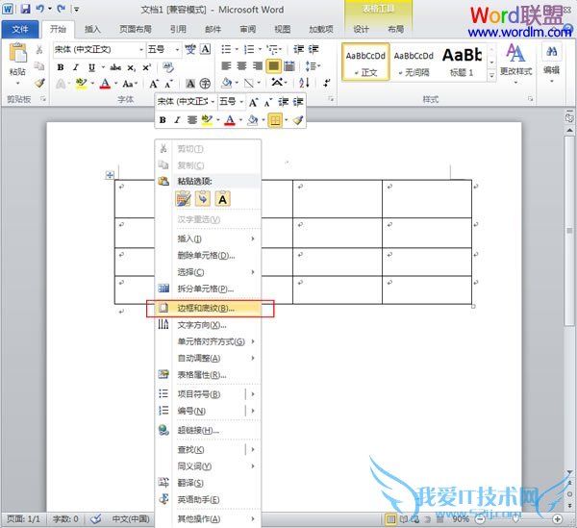Click the Grow Font icon in ribbon

point(154,84)
